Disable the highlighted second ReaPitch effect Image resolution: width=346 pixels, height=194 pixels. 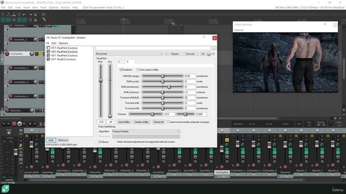[48, 52]
